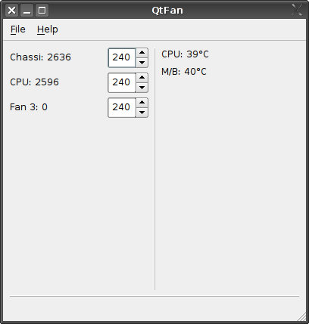
Task: Select the 'CPU: 2596' fan speed label
Action: pyautogui.click(x=34, y=82)
